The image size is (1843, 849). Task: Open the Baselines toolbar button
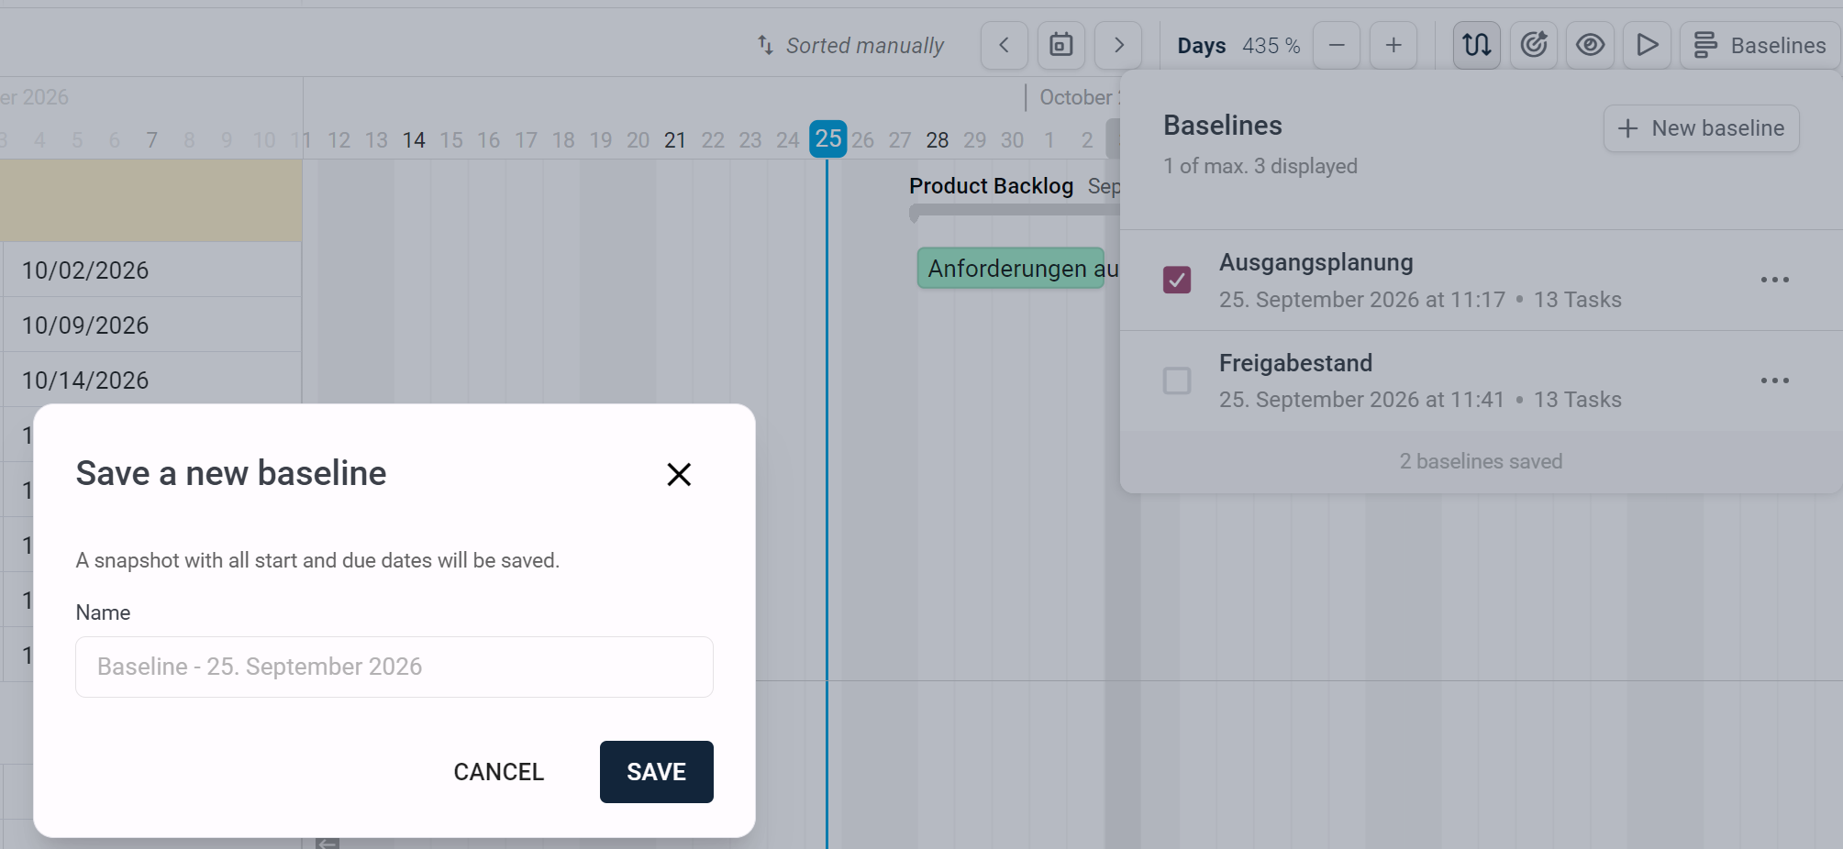click(x=1760, y=45)
